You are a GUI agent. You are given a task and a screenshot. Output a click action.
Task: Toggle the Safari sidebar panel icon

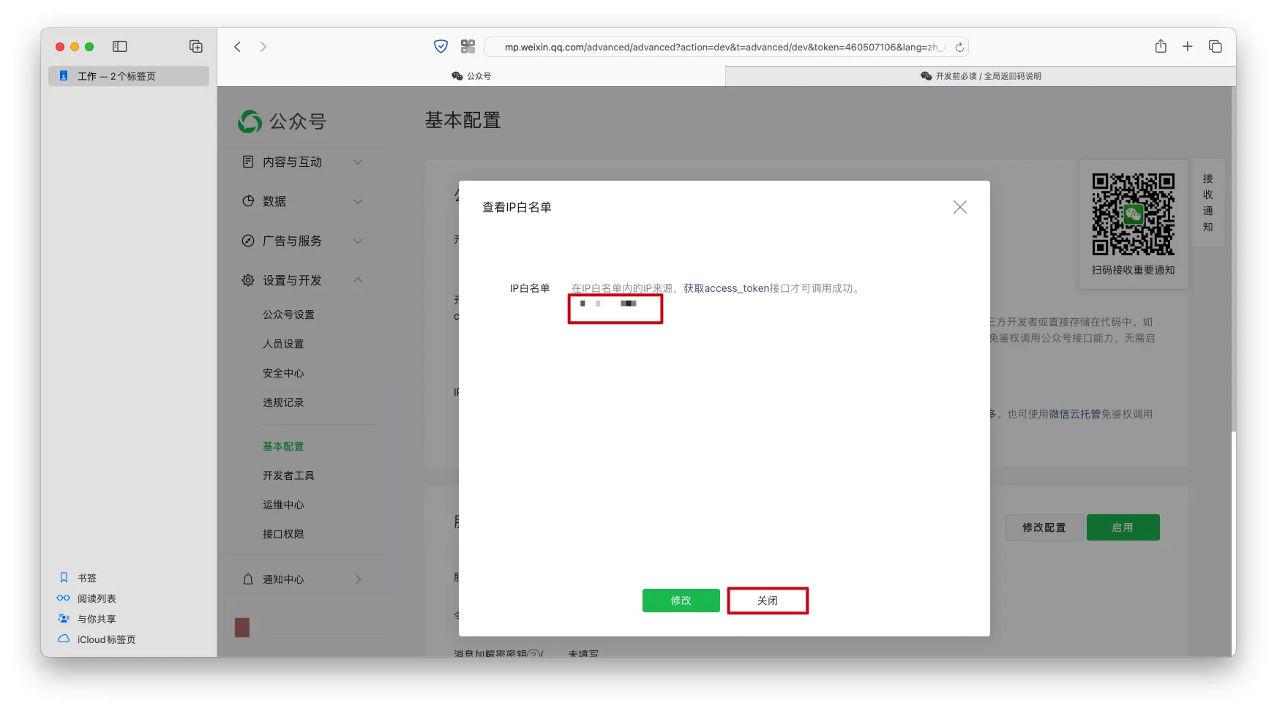[120, 47]
